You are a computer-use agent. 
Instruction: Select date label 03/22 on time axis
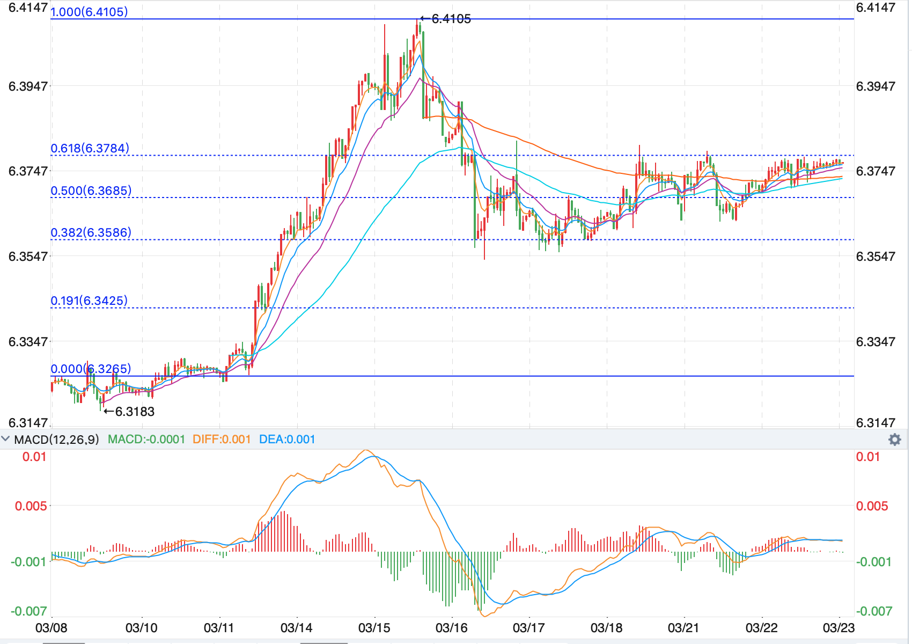click(762, 627)
